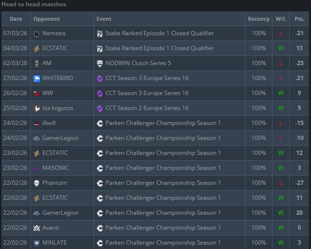Sort table by the Date column header
311x249 pixels.
point(16,19)
